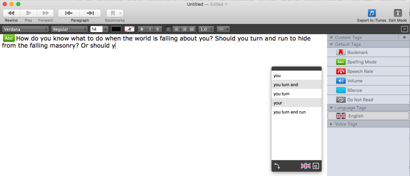410x176 pixels.
Task: Open the Verdana font family dropdown
Action: 25,29
